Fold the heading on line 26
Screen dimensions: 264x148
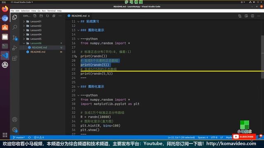[78, 87]
